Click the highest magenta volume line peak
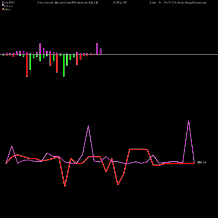 [x=189, y=121]
